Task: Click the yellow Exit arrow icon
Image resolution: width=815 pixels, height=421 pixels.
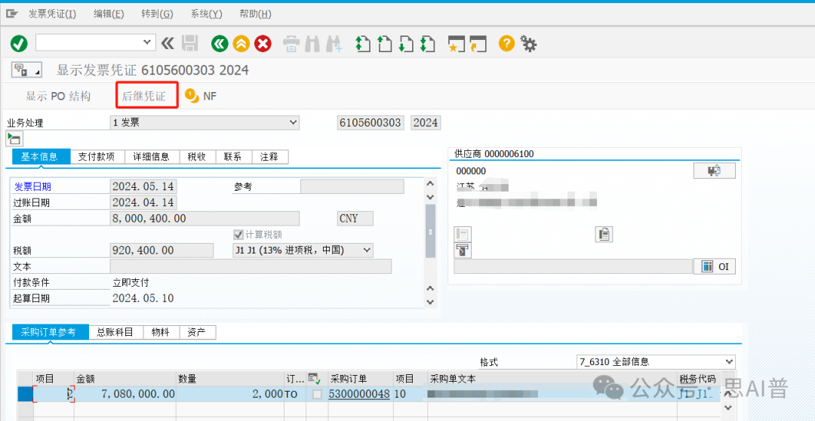Action: (x=241, y=43)
